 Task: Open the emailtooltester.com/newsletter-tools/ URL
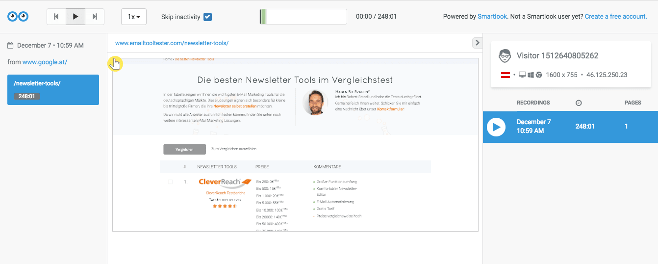coord(172,43)
